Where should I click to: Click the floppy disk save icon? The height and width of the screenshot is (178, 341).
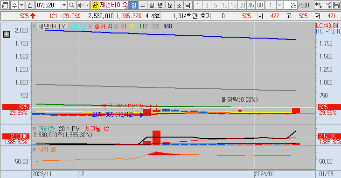pyautogui.click(x=336, y=5)
